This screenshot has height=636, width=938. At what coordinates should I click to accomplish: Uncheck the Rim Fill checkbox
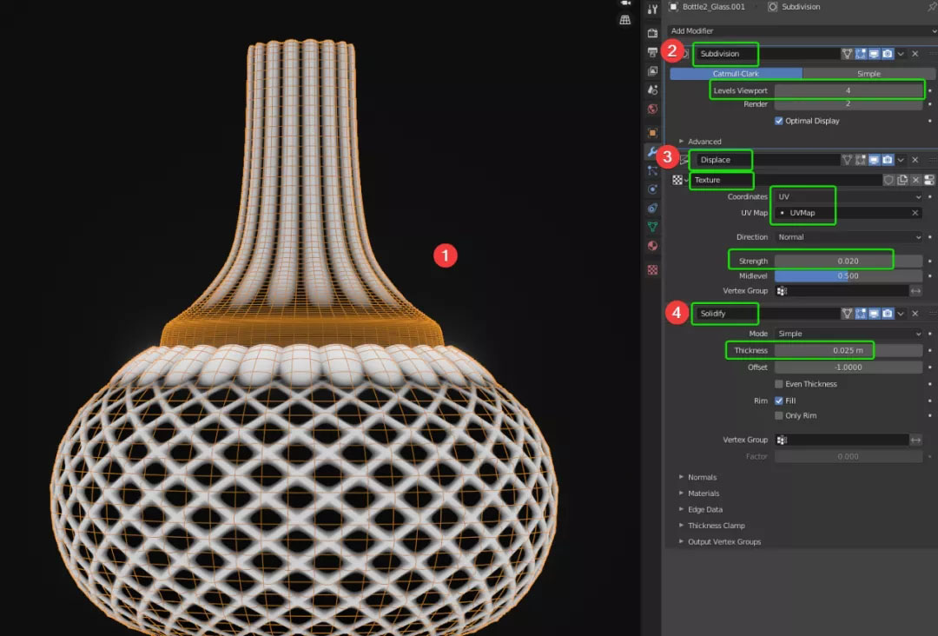(x=779, y=401)
